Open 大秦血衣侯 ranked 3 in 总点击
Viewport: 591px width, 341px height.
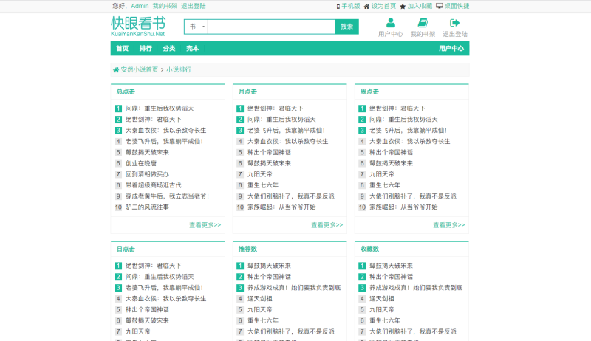(x=165, y=130)
